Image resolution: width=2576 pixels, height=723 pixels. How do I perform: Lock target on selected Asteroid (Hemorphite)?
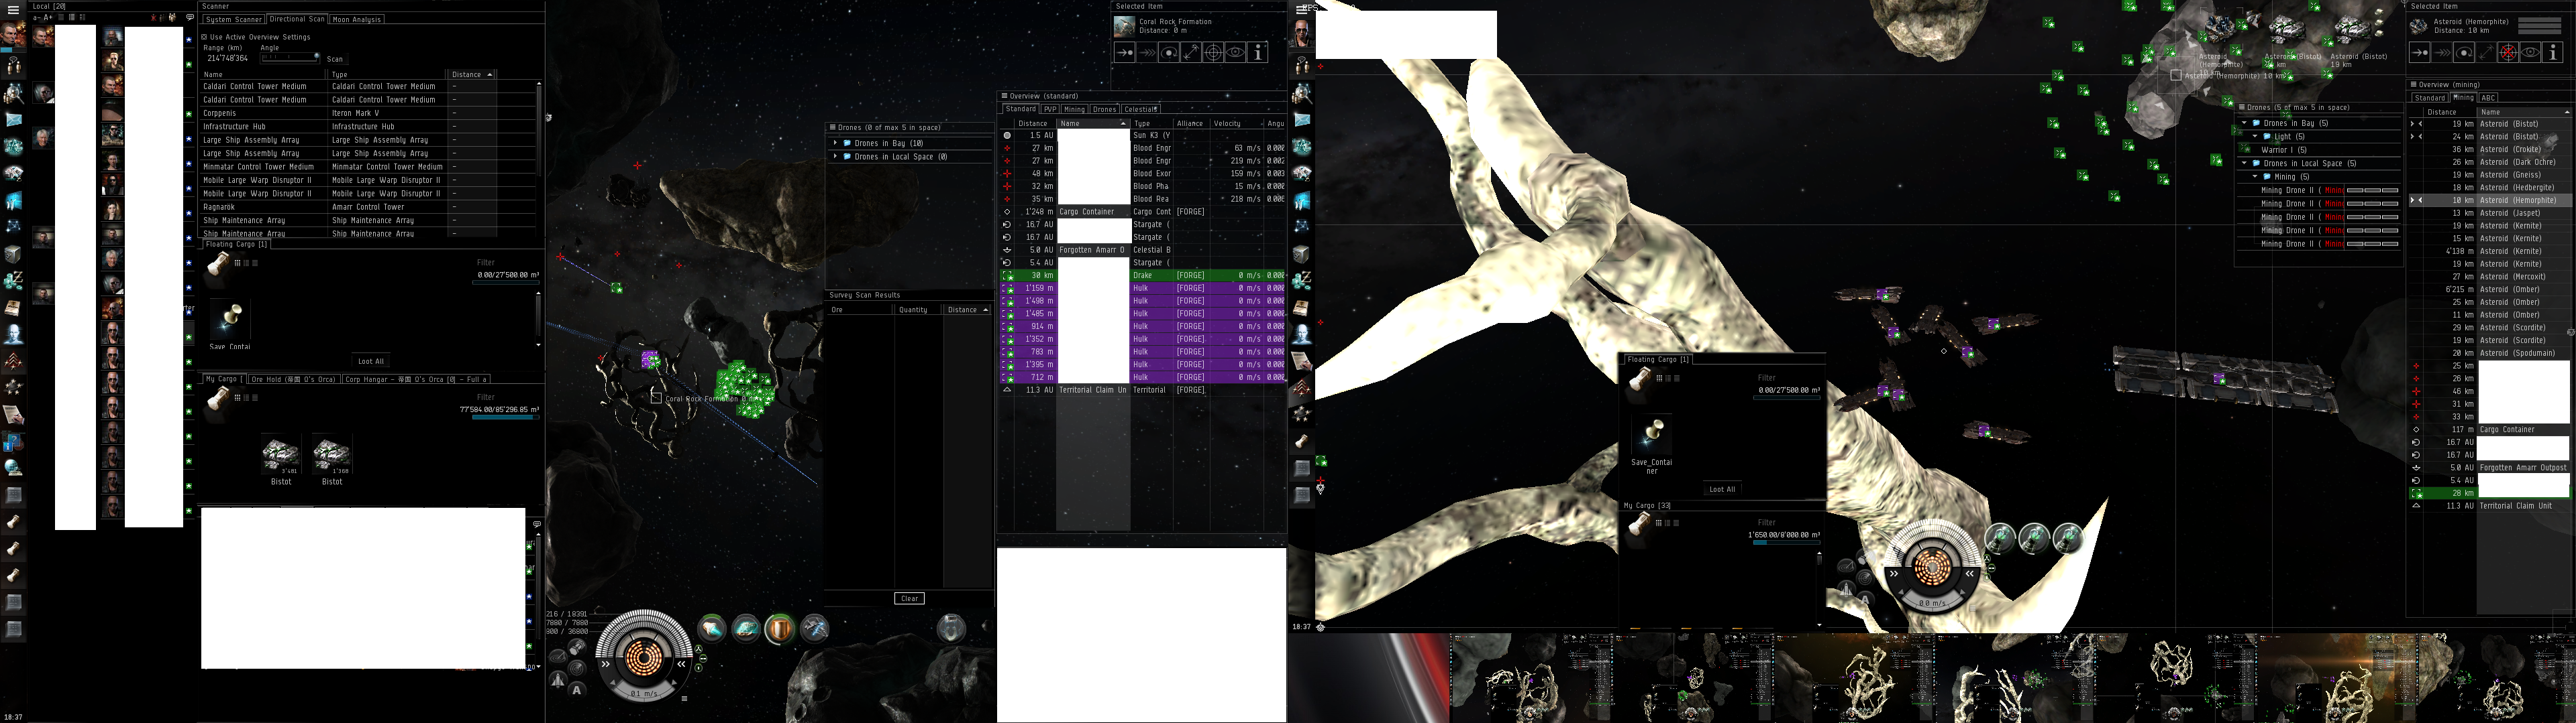(x=2508, y=53)
